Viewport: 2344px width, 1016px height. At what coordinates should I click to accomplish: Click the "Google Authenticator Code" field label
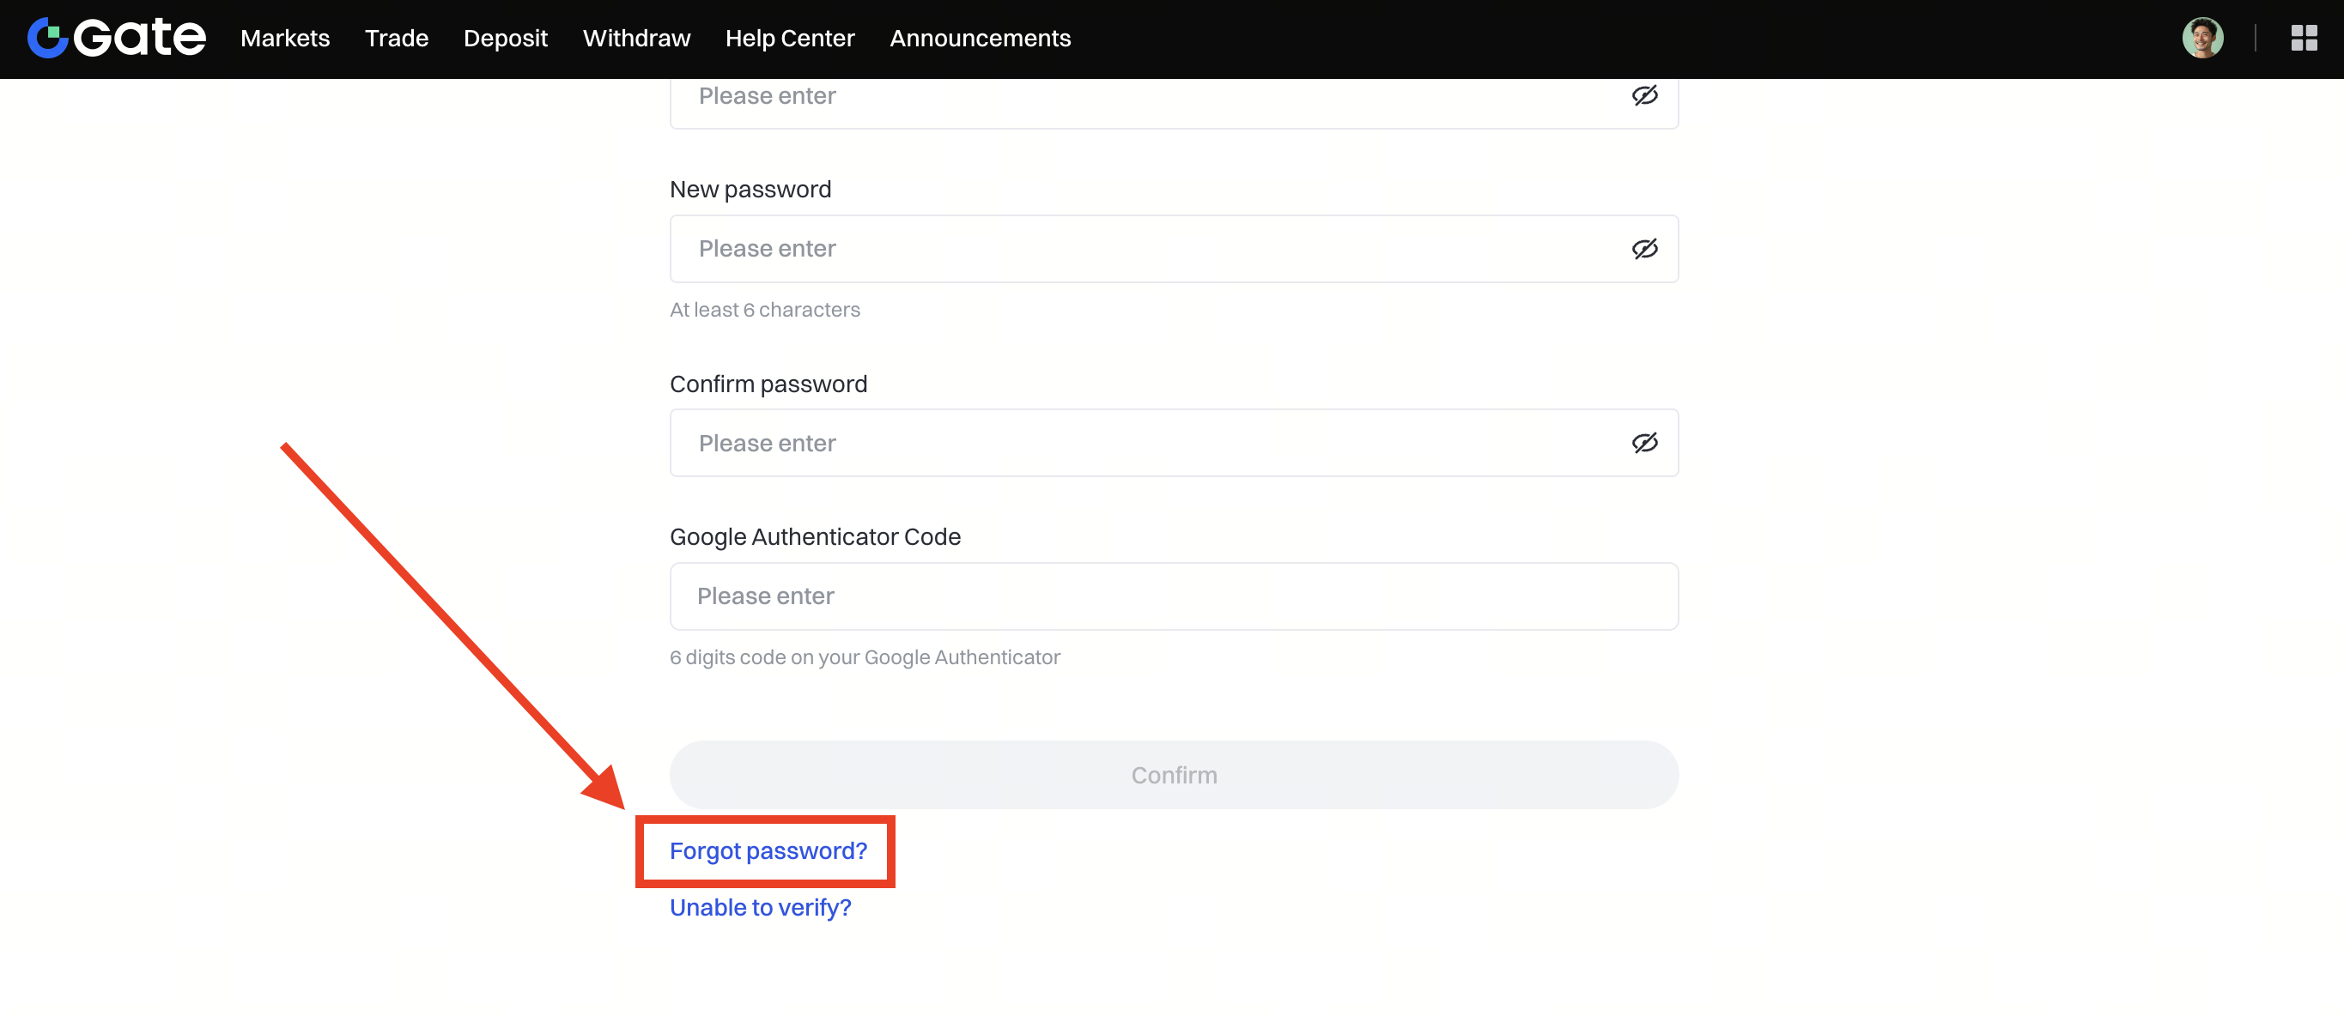815,536
